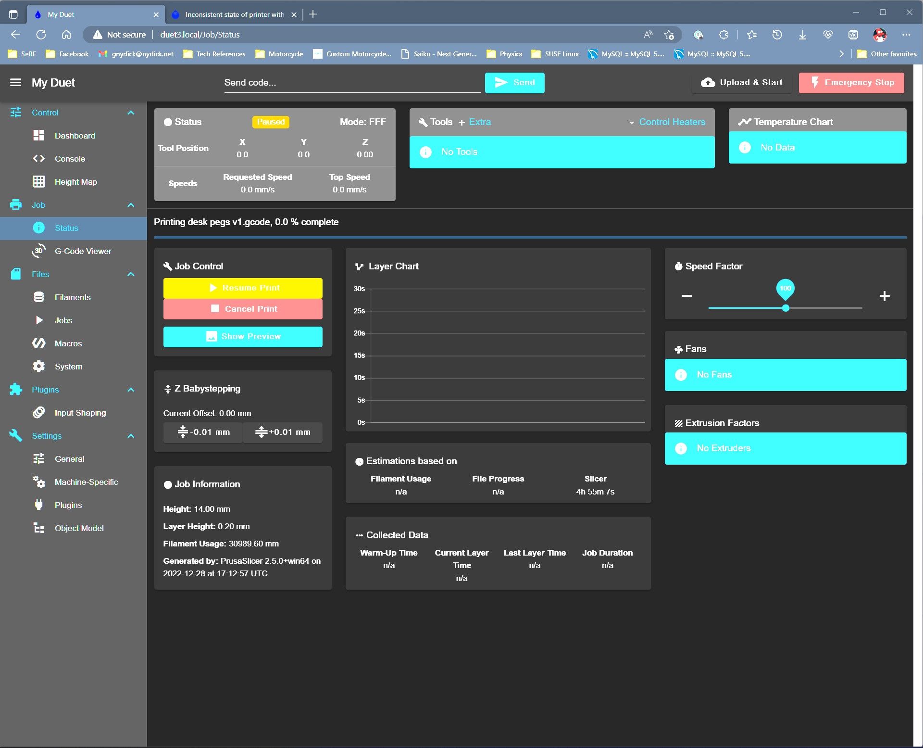Click the Jobs play icon in sidebar
Viewport: 923px width, 748px height.
(x=39, y=320)
